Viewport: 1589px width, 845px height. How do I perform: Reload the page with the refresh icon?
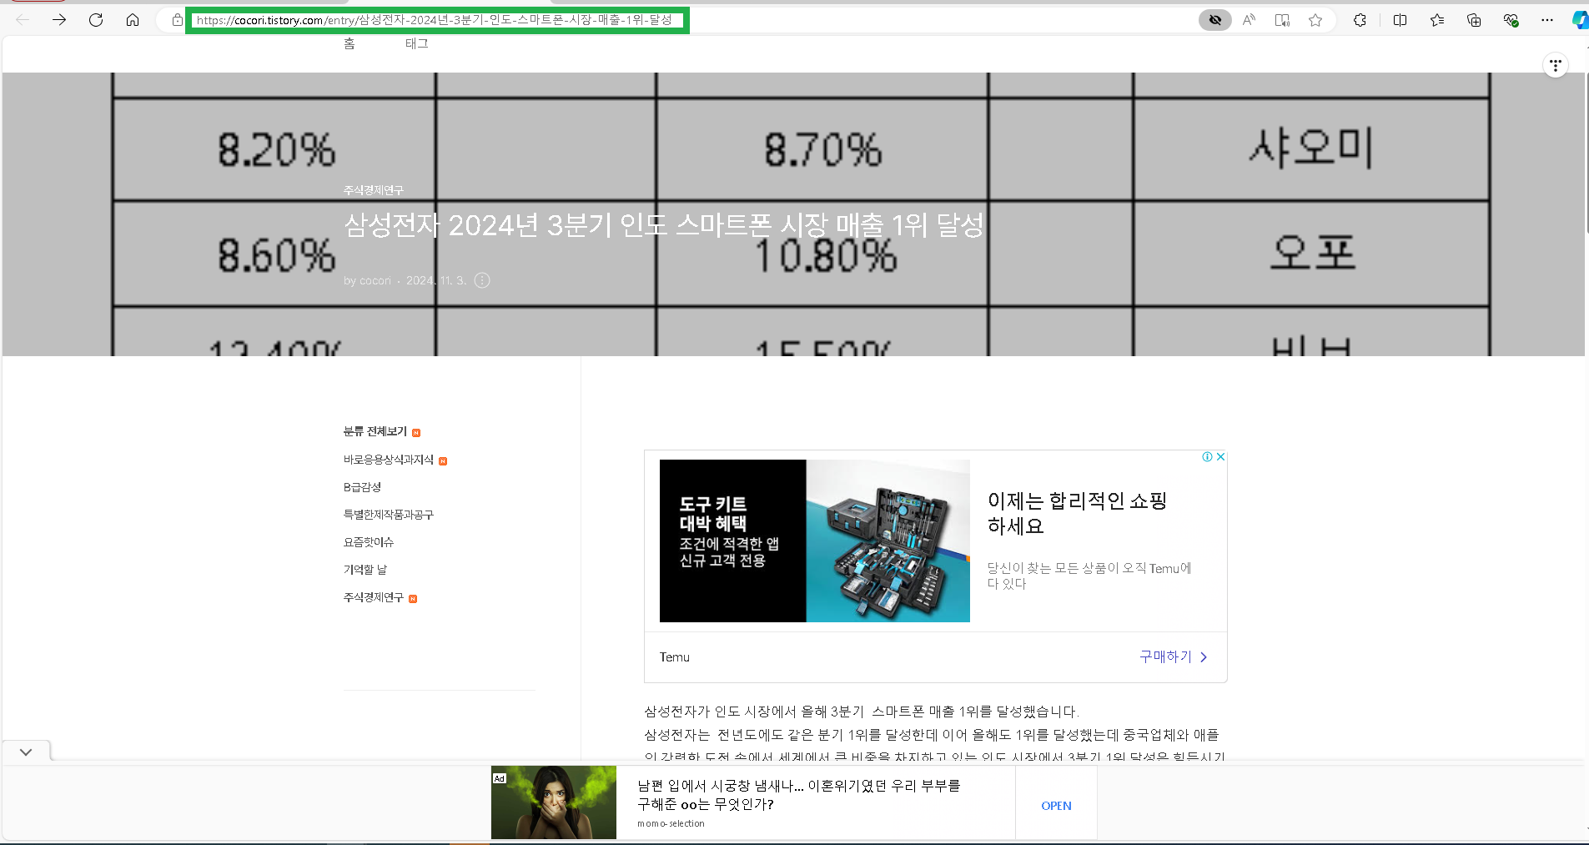pos(96,20)
